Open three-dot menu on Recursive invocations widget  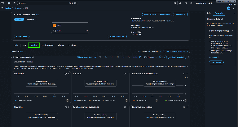(x=187, y=107)
